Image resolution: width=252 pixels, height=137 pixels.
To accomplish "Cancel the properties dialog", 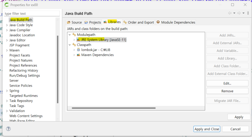I will tap(236, 129).
